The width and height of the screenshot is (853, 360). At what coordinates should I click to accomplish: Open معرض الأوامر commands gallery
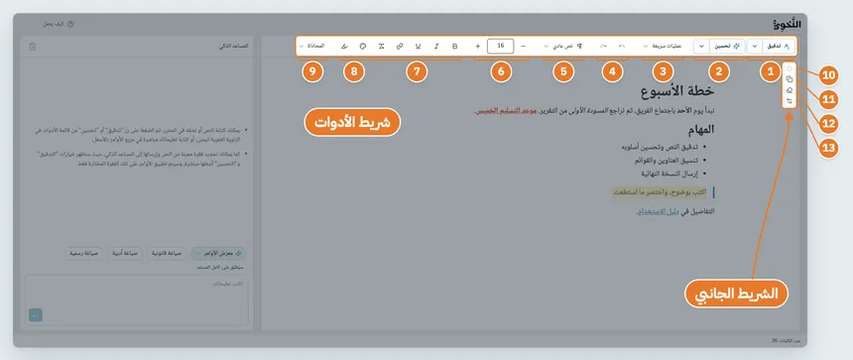point(218,254)
